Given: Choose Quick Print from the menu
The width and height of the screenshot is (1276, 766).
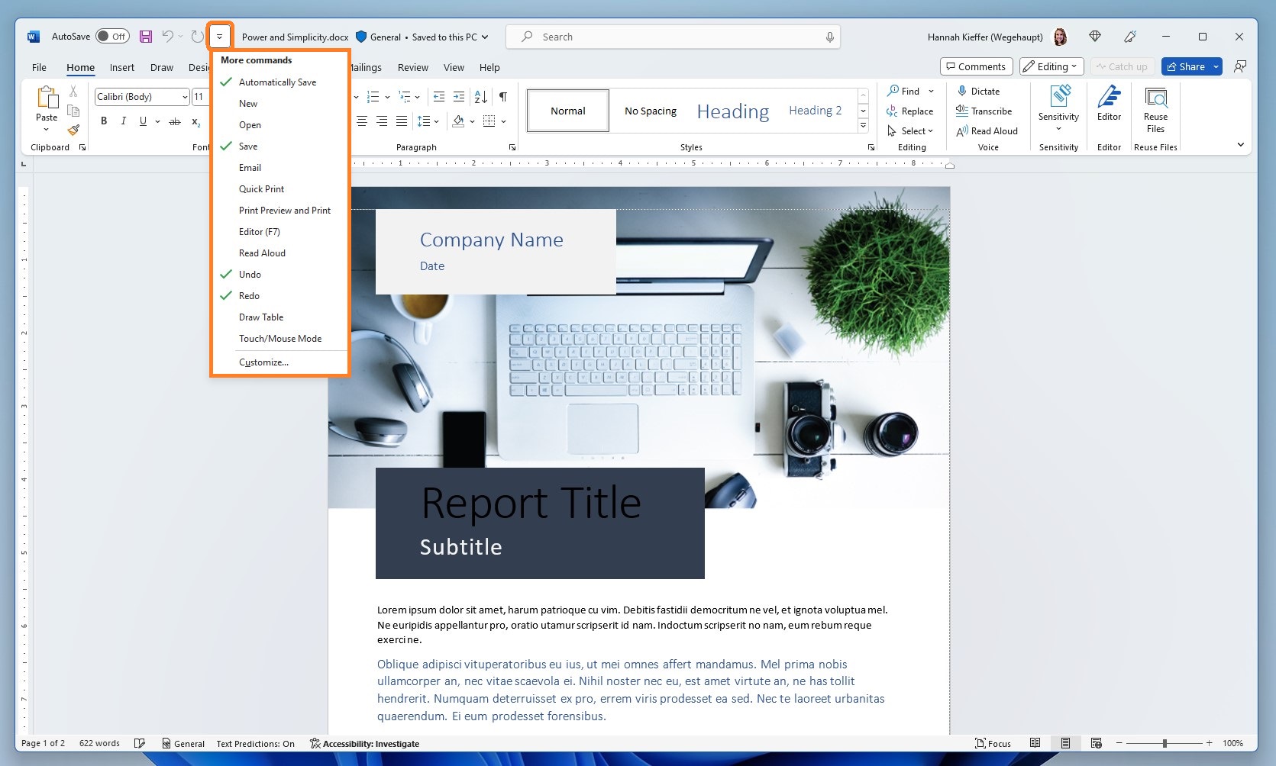Looking at the screenshot, I should click(x=261, y=189).
